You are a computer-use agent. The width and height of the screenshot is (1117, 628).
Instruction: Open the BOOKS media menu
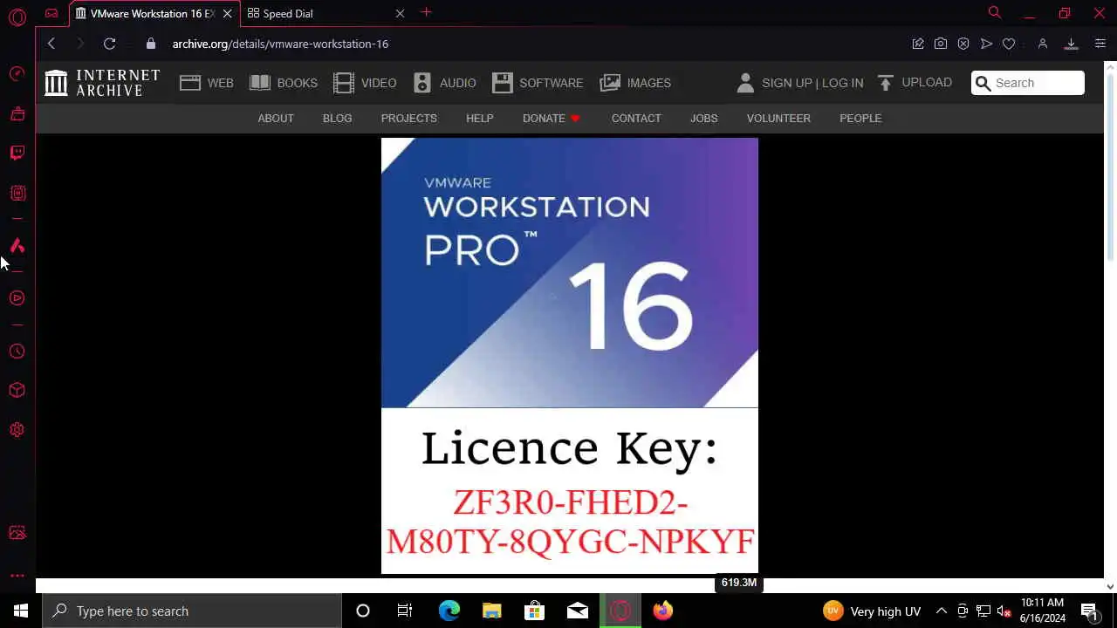[284, 83]
